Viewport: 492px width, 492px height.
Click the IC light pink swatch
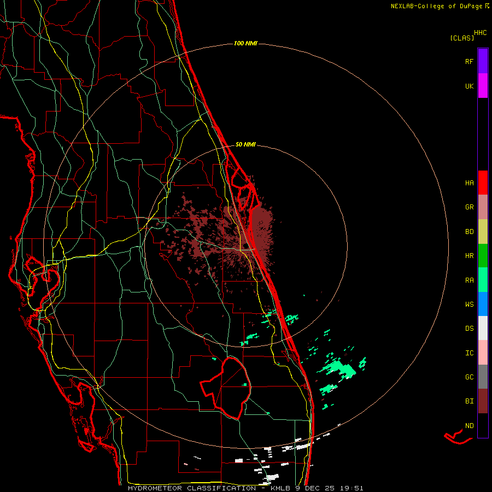[483, 353]
